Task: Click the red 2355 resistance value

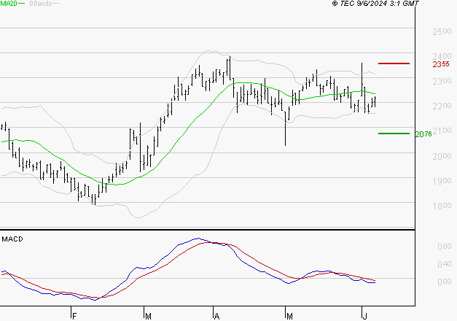Action: (x=441, y=64)
